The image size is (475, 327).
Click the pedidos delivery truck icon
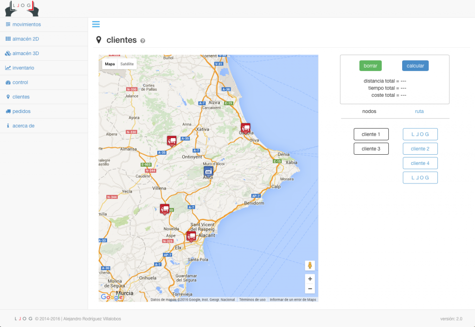8,111
